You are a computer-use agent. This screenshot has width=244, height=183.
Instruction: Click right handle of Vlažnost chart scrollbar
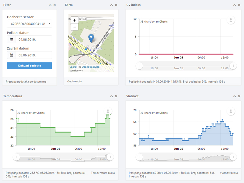click(233, 157)
